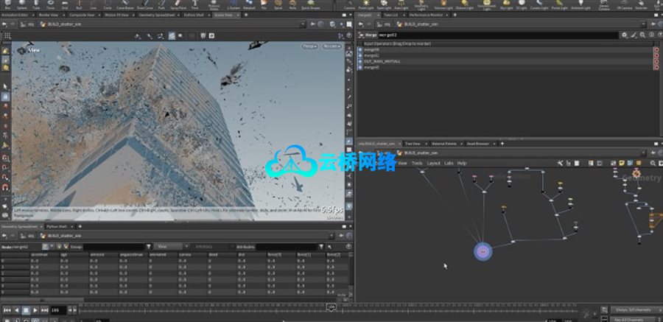663x322 pixels.
Task: Remove the merge61 input with red button
Action: pyautogui.click(x=656, y=56)
